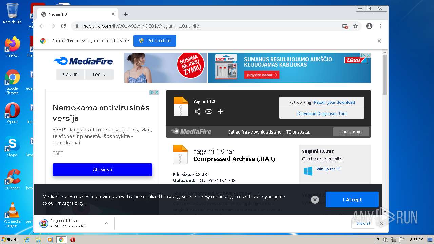The height and width of the screenshot is (244, 434).
Task: Click the taskbar clock 3:53 PM
Action: click(416, 240)
